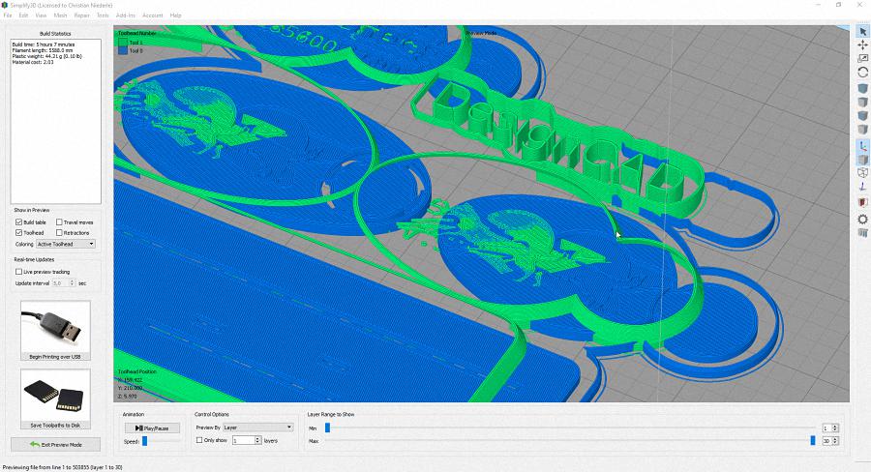Open settings gear in right toolbar
This screenshot has height=472, width=871.
pyautogui.click(x=862, y=219)
